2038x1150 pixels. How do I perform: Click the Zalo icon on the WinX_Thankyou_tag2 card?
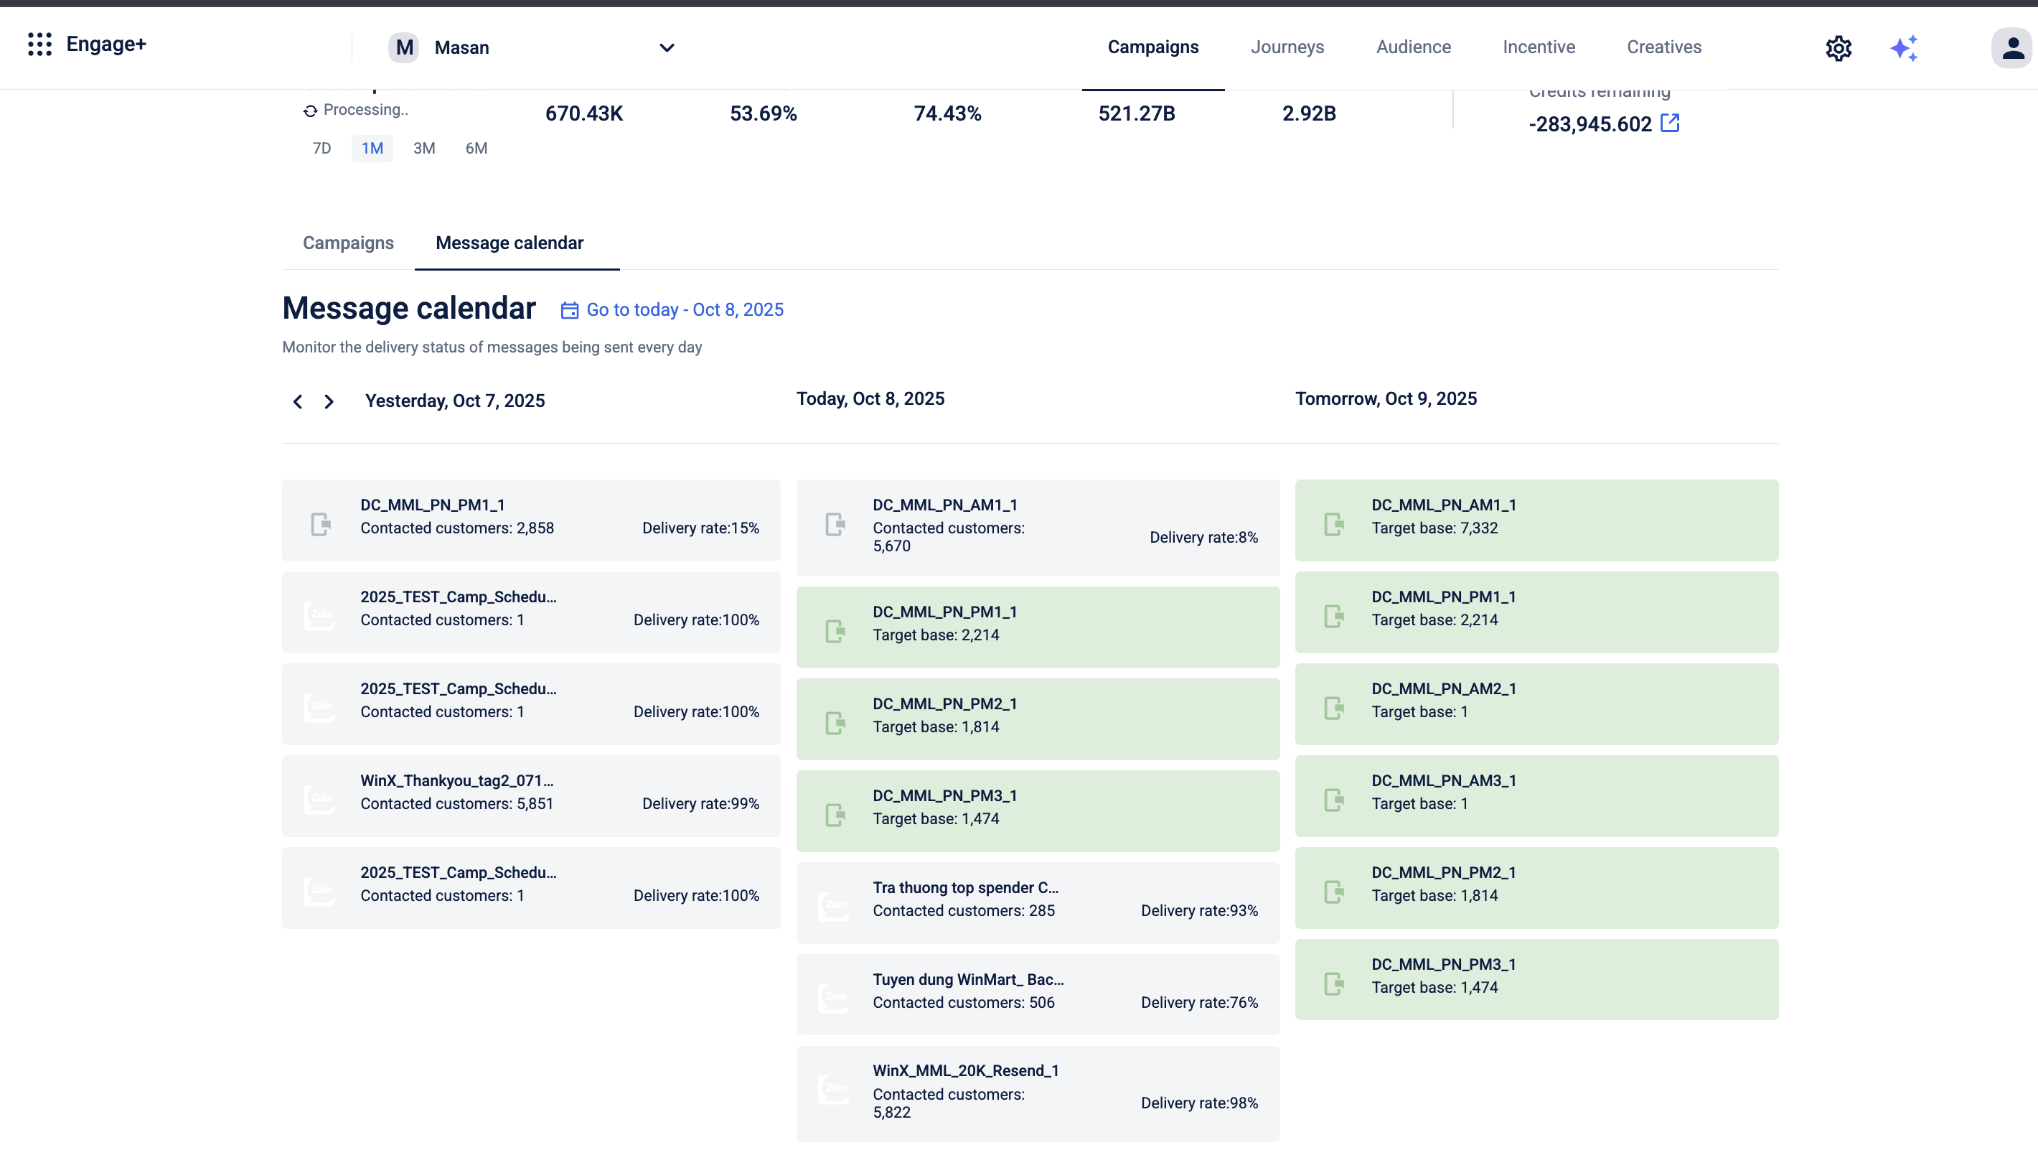[319, 798]
